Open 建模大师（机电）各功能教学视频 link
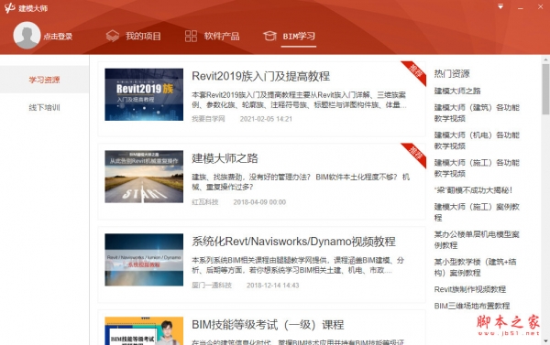 [x=477, y=140]
